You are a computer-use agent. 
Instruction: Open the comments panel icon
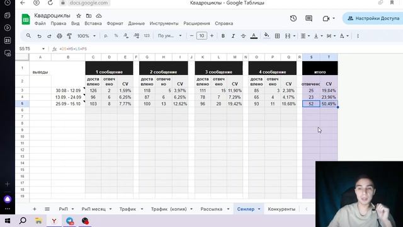(x=309, y=18)
